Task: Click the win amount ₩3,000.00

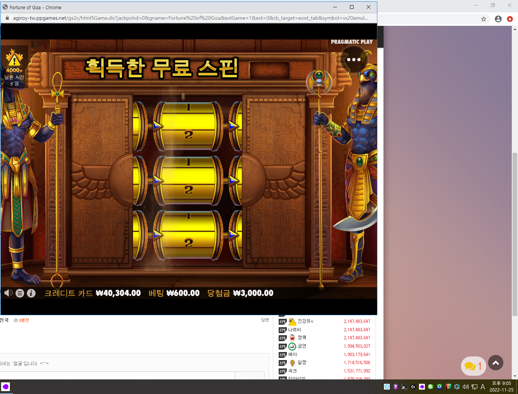Action: coord(253,293)
